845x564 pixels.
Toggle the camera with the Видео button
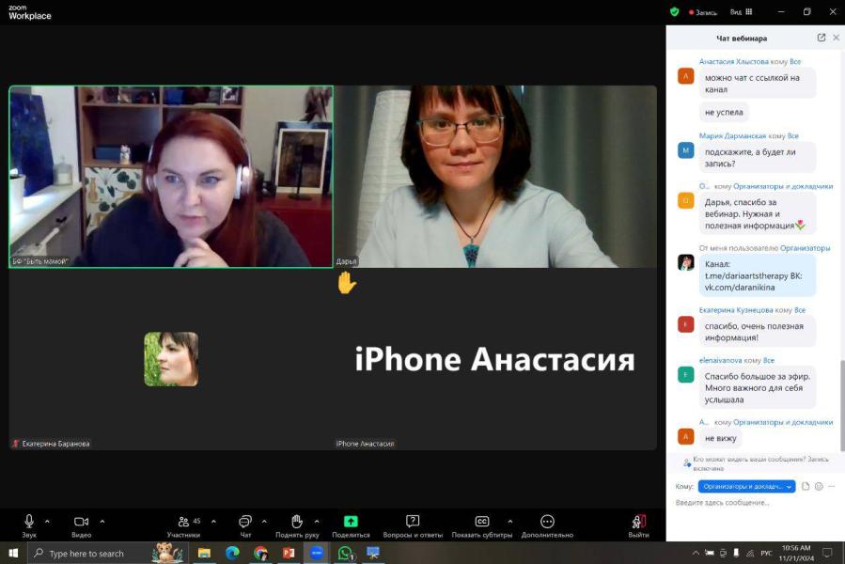pos(82,522)
